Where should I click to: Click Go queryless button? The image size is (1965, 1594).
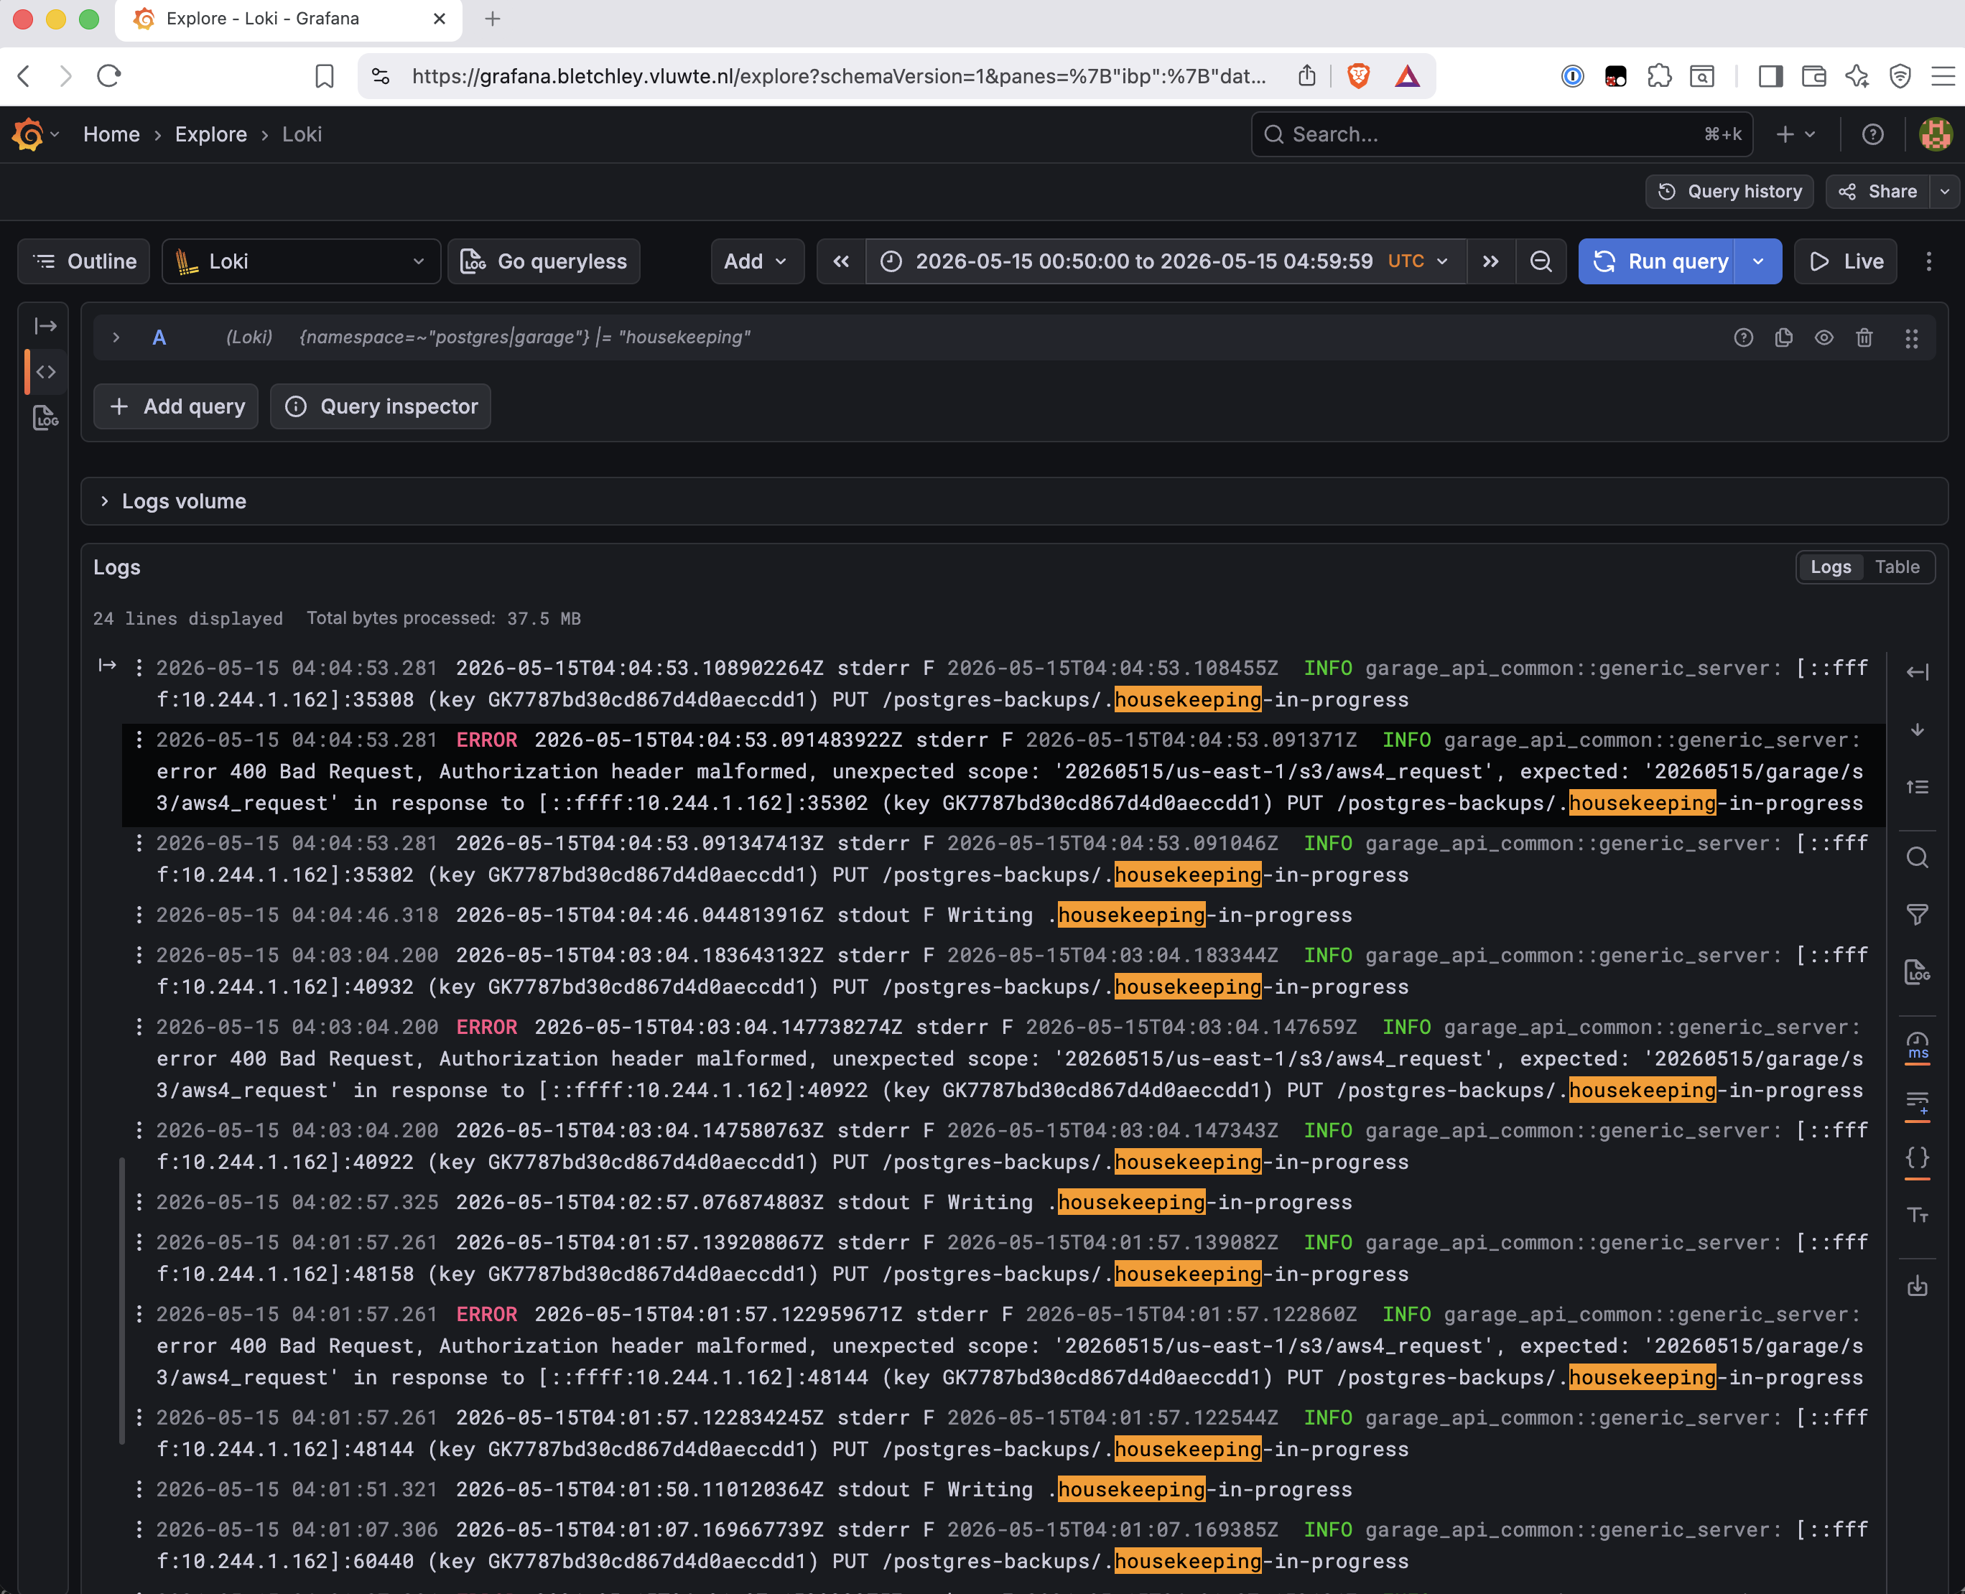pos(544,261)
